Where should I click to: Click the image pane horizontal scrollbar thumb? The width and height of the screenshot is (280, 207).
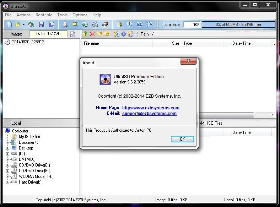pyautogui.click(x=226, y=115)
